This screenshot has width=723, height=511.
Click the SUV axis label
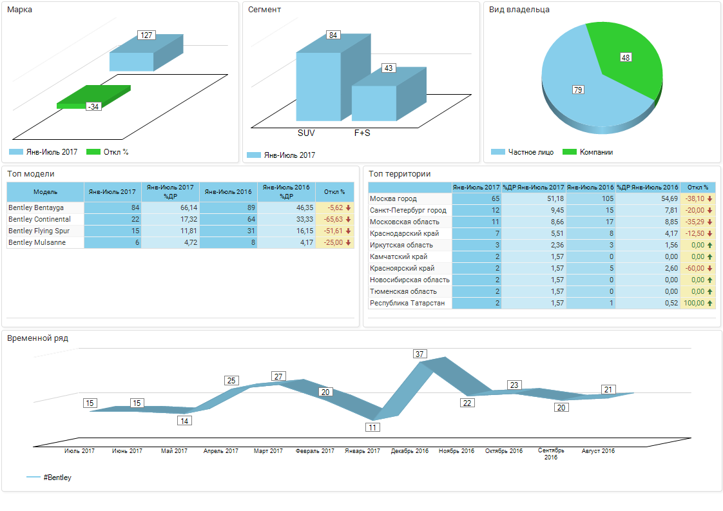pos(306,133)
